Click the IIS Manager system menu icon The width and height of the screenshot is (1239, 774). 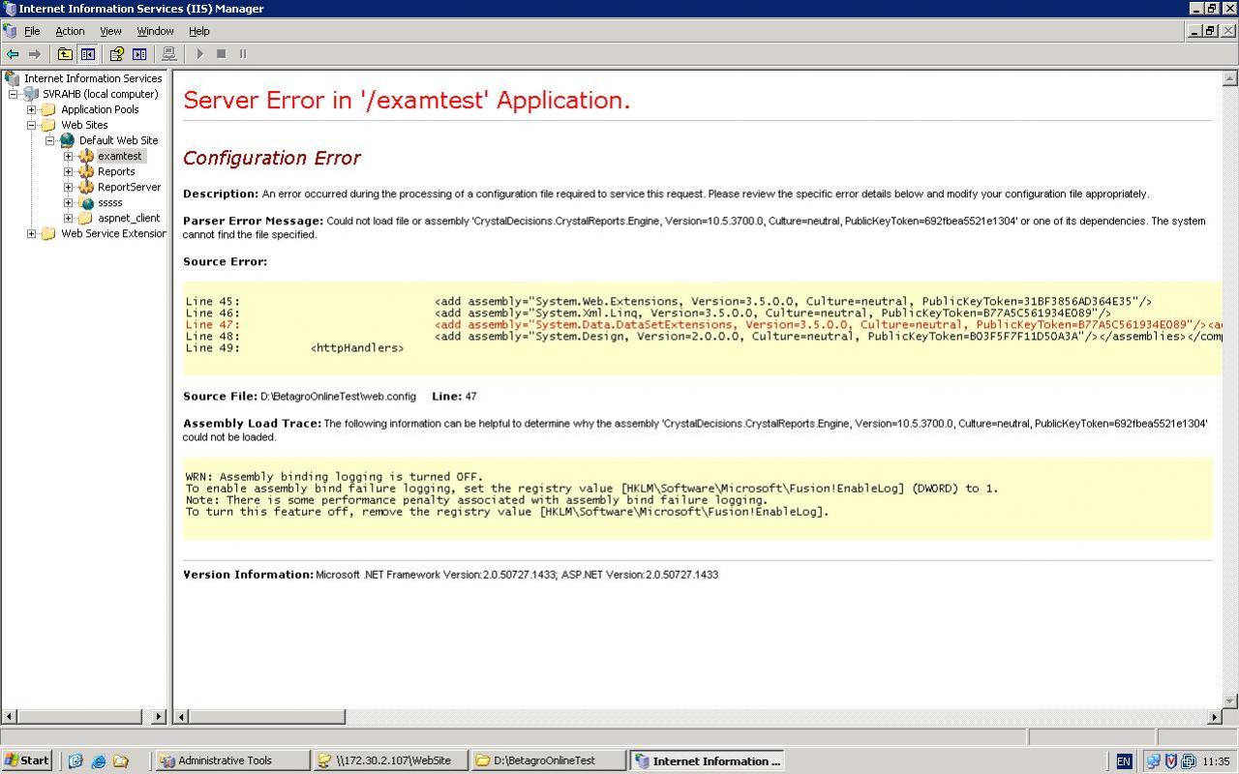(x=9, y=9)
